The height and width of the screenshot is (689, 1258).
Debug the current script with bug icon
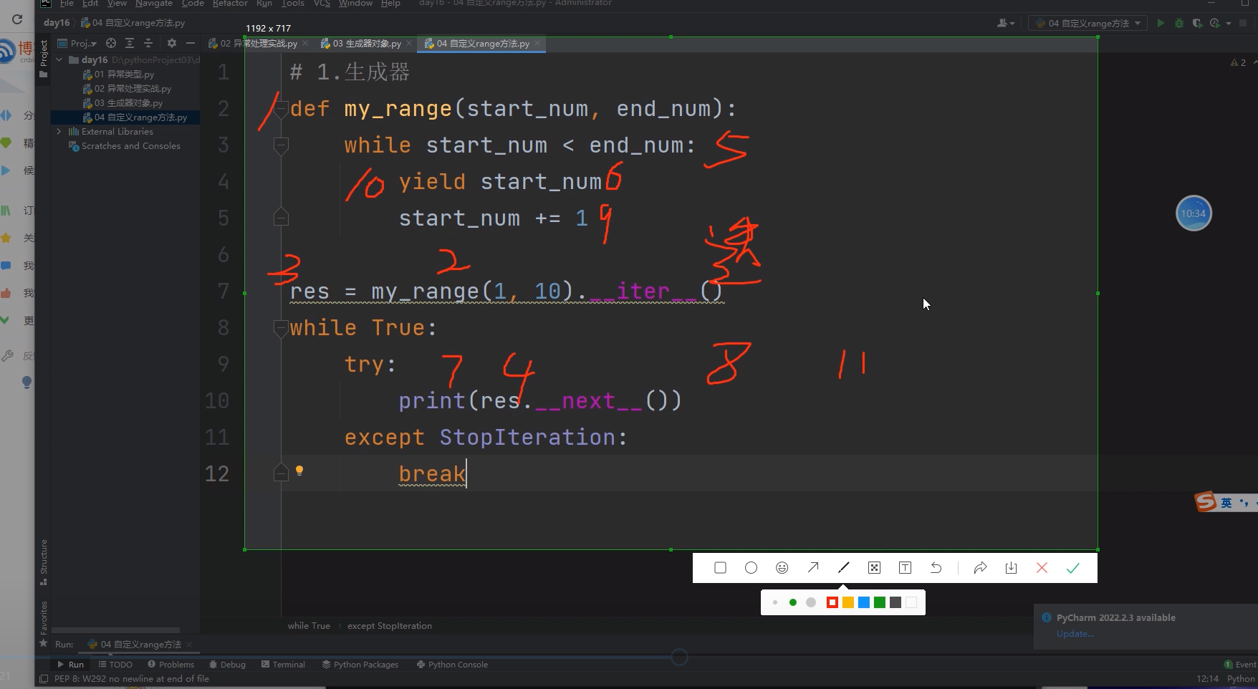pyautogui.click(x=1179, y=23)
